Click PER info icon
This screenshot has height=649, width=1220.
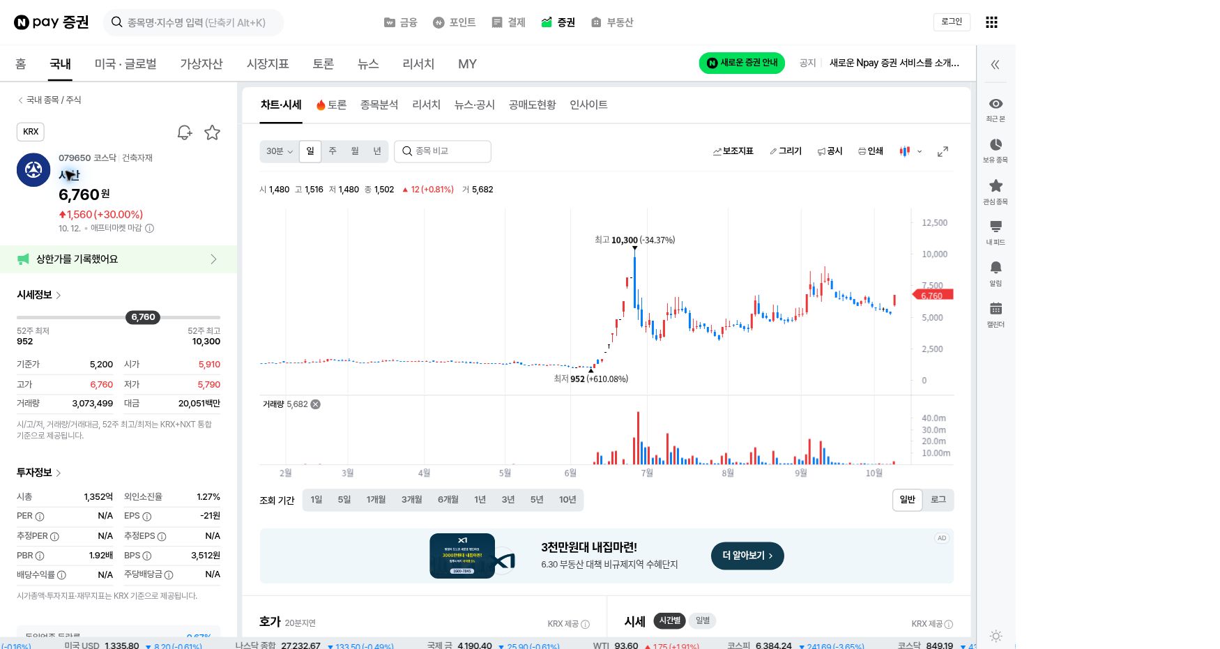click(x=40, y=517)
